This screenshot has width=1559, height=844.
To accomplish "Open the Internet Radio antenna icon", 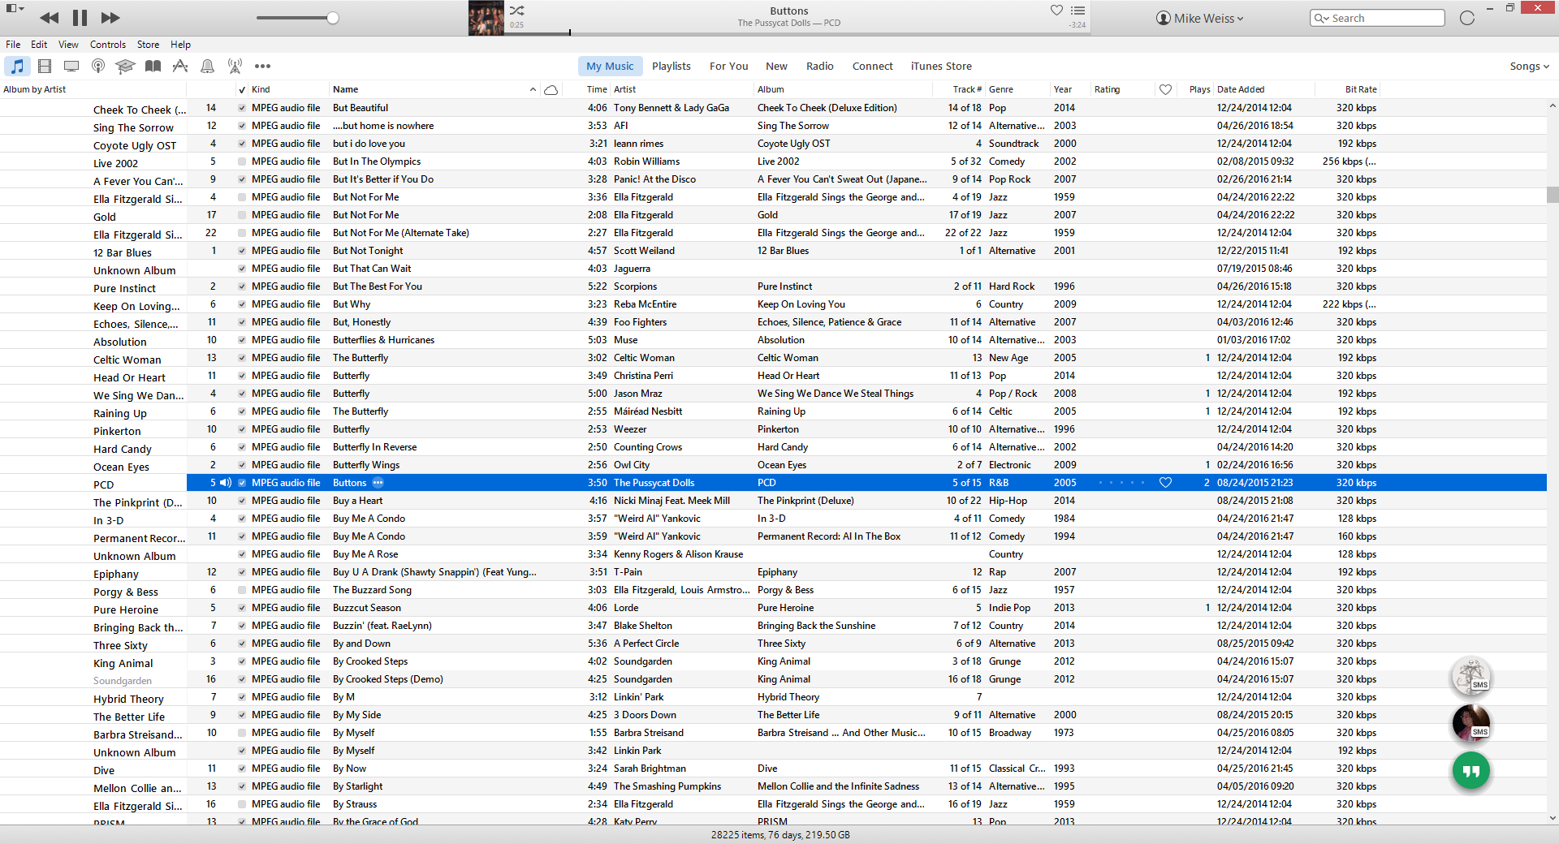I will 235,67.
